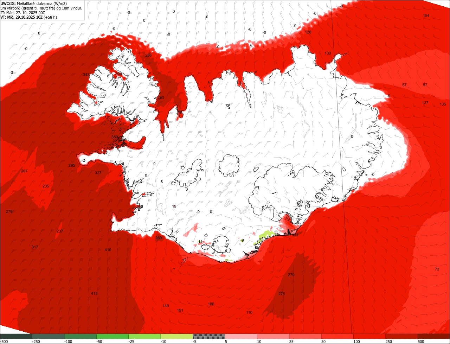Select the value 327 in Faxaflói bay

tap(98, 173)
